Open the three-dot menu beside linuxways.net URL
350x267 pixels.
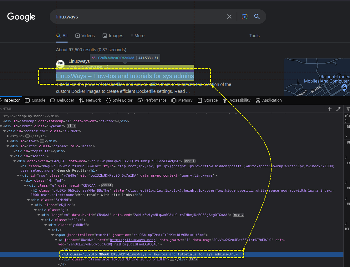click(108, 67)
